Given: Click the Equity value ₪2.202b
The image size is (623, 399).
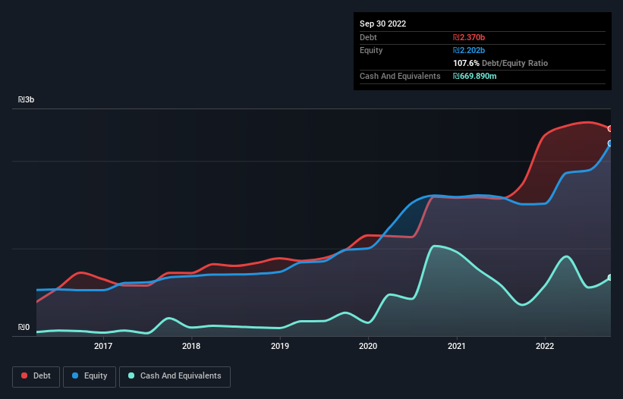Looking at the screenshot, I should coord(469,50).
